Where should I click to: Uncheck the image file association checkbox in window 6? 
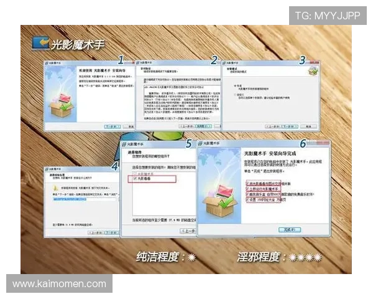pyautogui.click(x=248, y=184)
